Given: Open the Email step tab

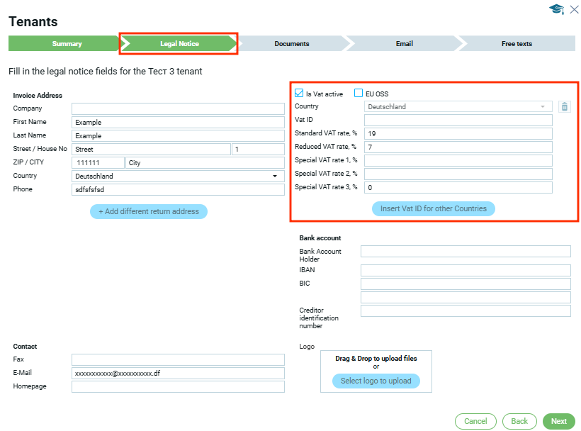Looking at the screenshot, I should (404, 44).
